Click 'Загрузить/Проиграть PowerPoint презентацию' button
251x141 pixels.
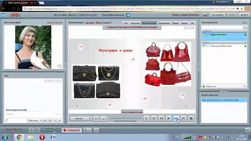click(132, 27)
